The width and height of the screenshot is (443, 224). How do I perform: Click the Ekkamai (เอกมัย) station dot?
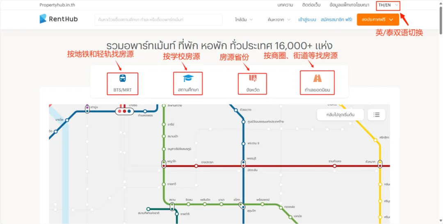(x=290, y=217)
